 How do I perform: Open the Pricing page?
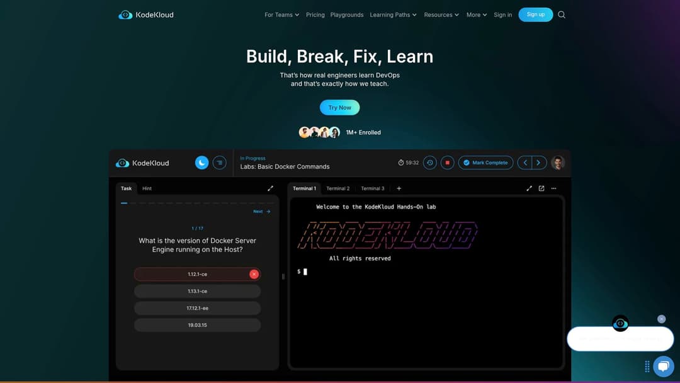[315, 14]
